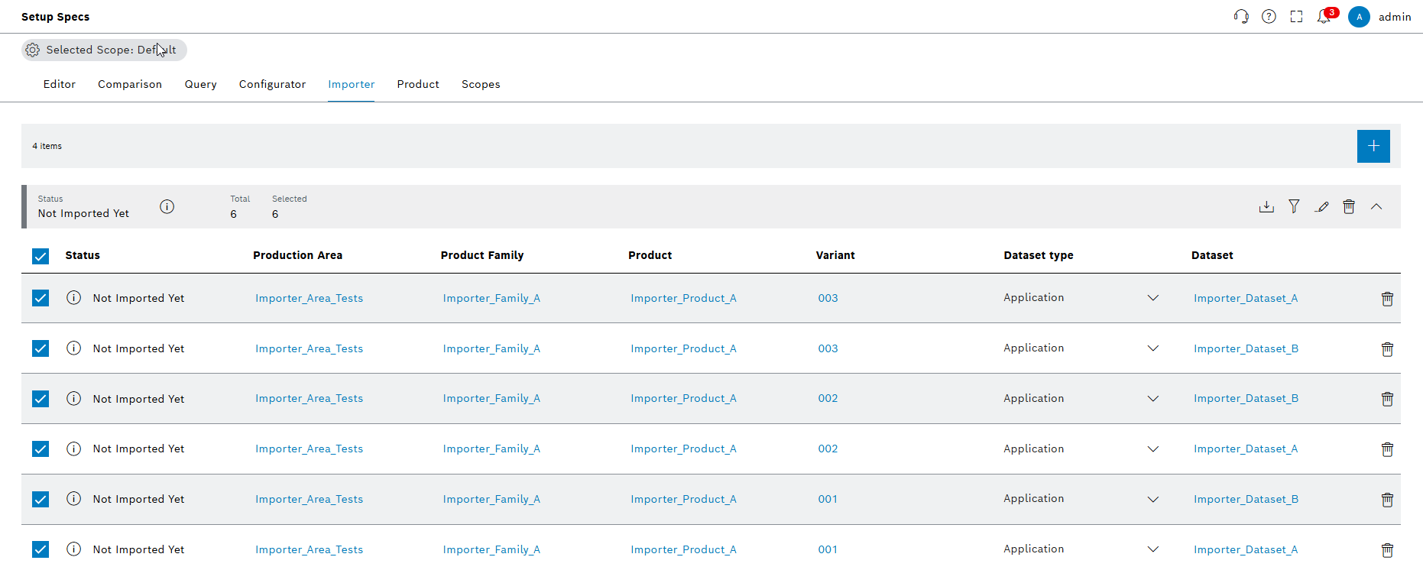Click gear icon in Selected Scope chip
This screenshot has width=1423, height=583.
click(x=32, y=50)
